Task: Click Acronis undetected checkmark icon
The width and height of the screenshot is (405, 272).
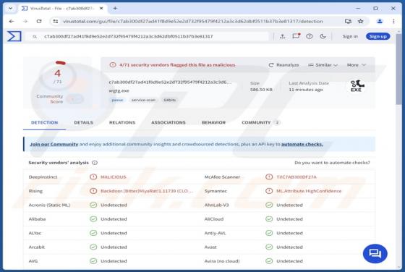Action: click(x=93, y=205)
